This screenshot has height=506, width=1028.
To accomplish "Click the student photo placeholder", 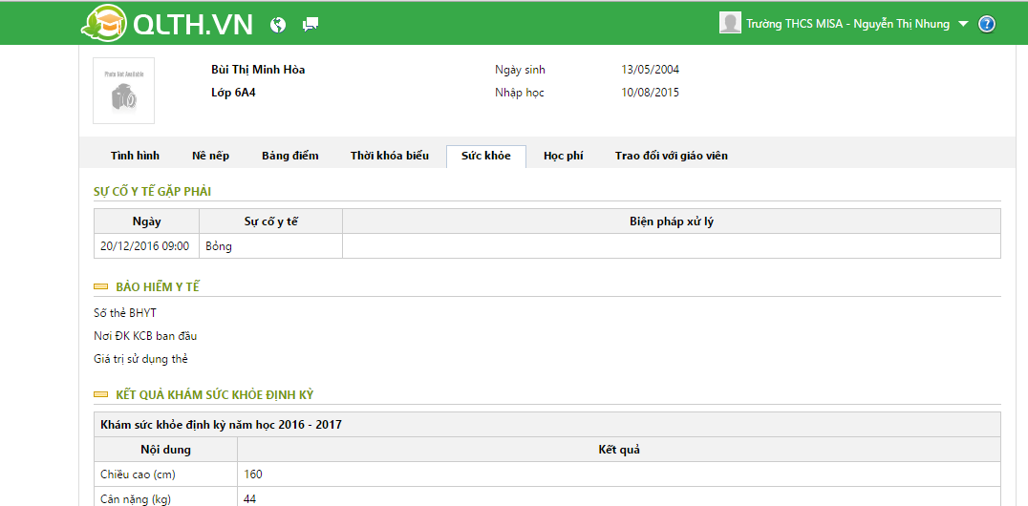I will coord(123,91).
